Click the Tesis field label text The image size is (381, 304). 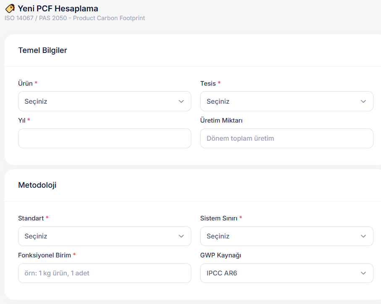point(208,84)
